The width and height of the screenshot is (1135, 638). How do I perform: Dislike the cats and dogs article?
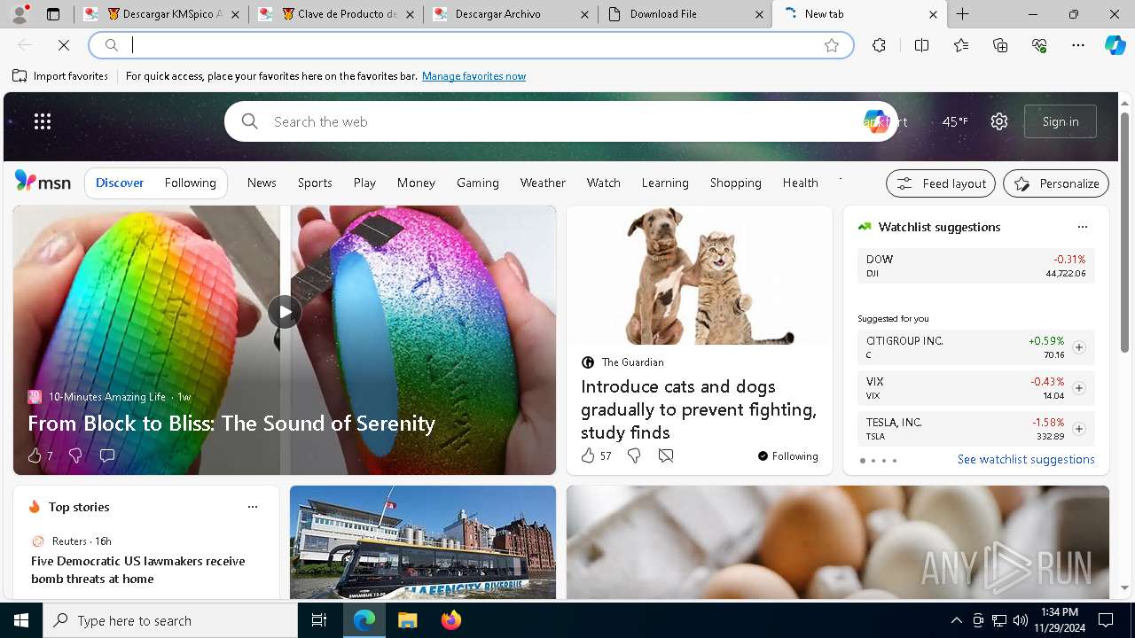point(634,455)
